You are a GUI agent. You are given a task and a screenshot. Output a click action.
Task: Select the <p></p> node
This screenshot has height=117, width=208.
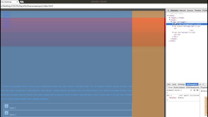[177, 34]
